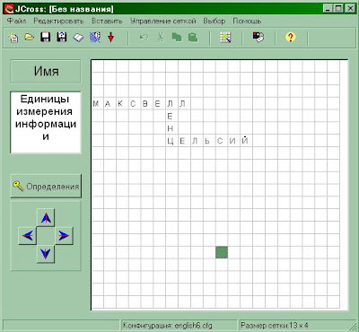Select the green highlighted grid cell

pyautogui.click(x=222, y=252)
